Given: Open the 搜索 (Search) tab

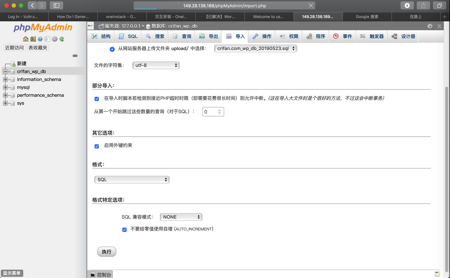Looking at the screenshot, I should pos(155,36).
